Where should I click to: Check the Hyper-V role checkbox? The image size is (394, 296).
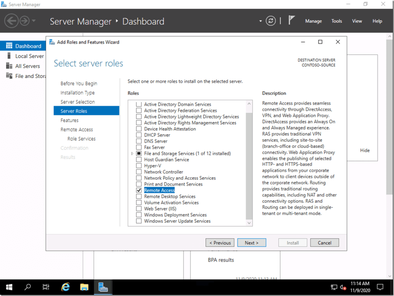coord(139,166)
